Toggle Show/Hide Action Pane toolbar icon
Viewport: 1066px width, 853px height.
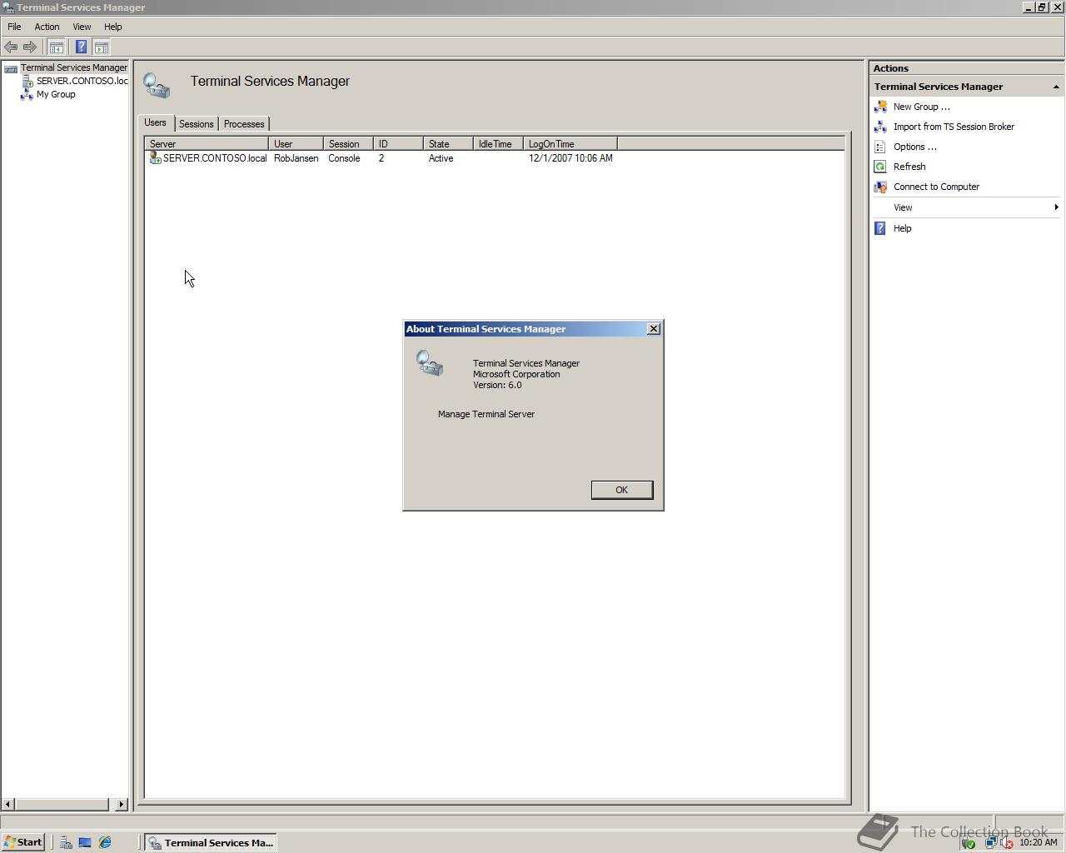click(101, 47)
